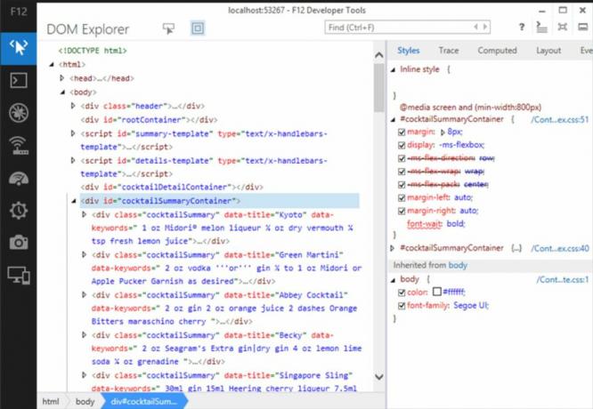This screenshot has width=593, height=409.
Task: Collapse the Inline style rule
Action: (x=394, y=70)
